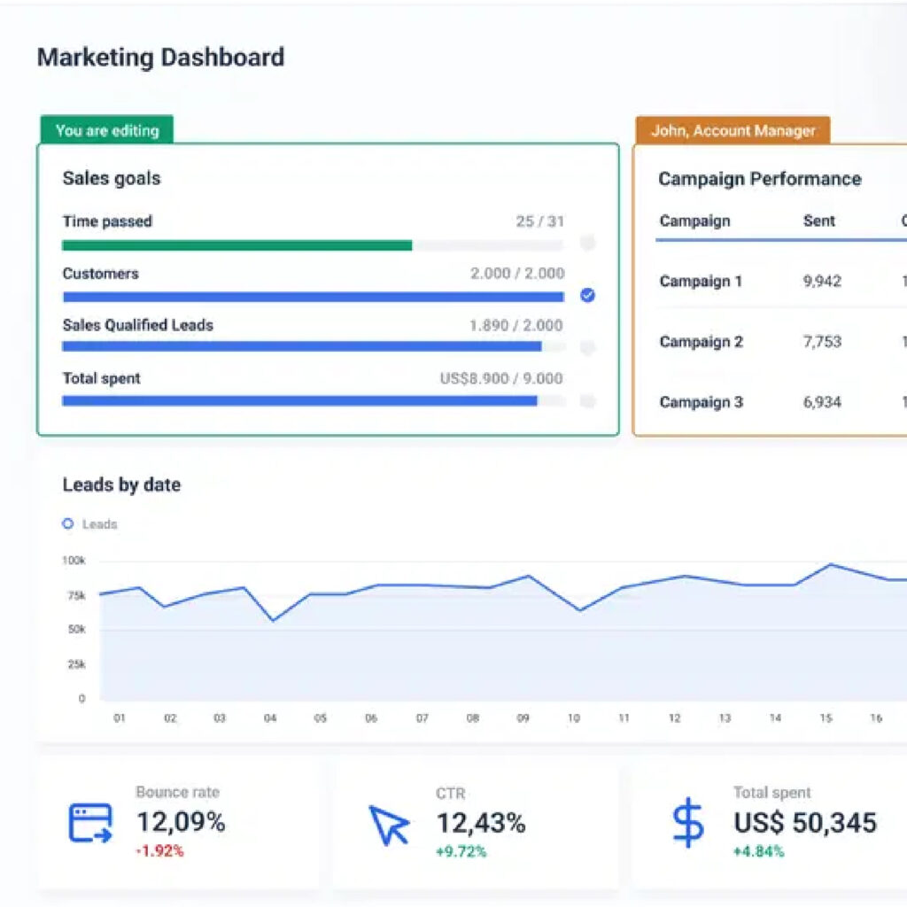Click the Sales Qualified Leads progress bar
This screenshot has height=907, width=907.
click(301, 346)
